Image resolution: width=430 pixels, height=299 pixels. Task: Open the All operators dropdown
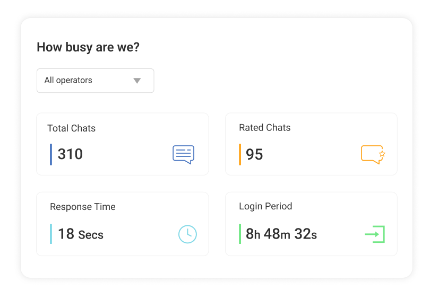(96, 81)
